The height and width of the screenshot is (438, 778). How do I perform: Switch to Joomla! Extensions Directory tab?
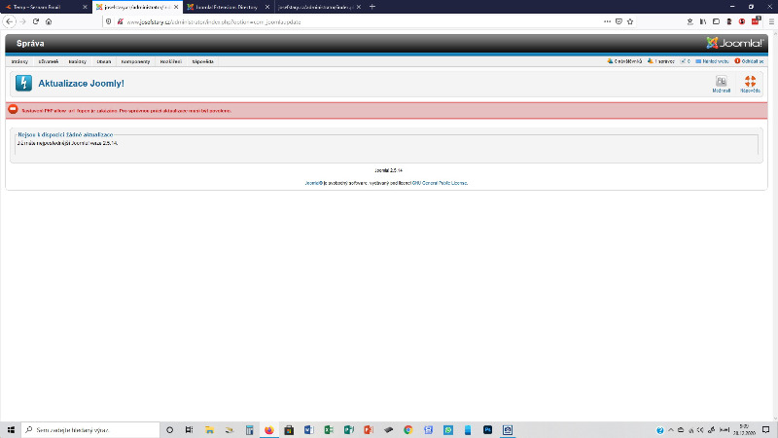pyautogui.click(x=227, y=7)
